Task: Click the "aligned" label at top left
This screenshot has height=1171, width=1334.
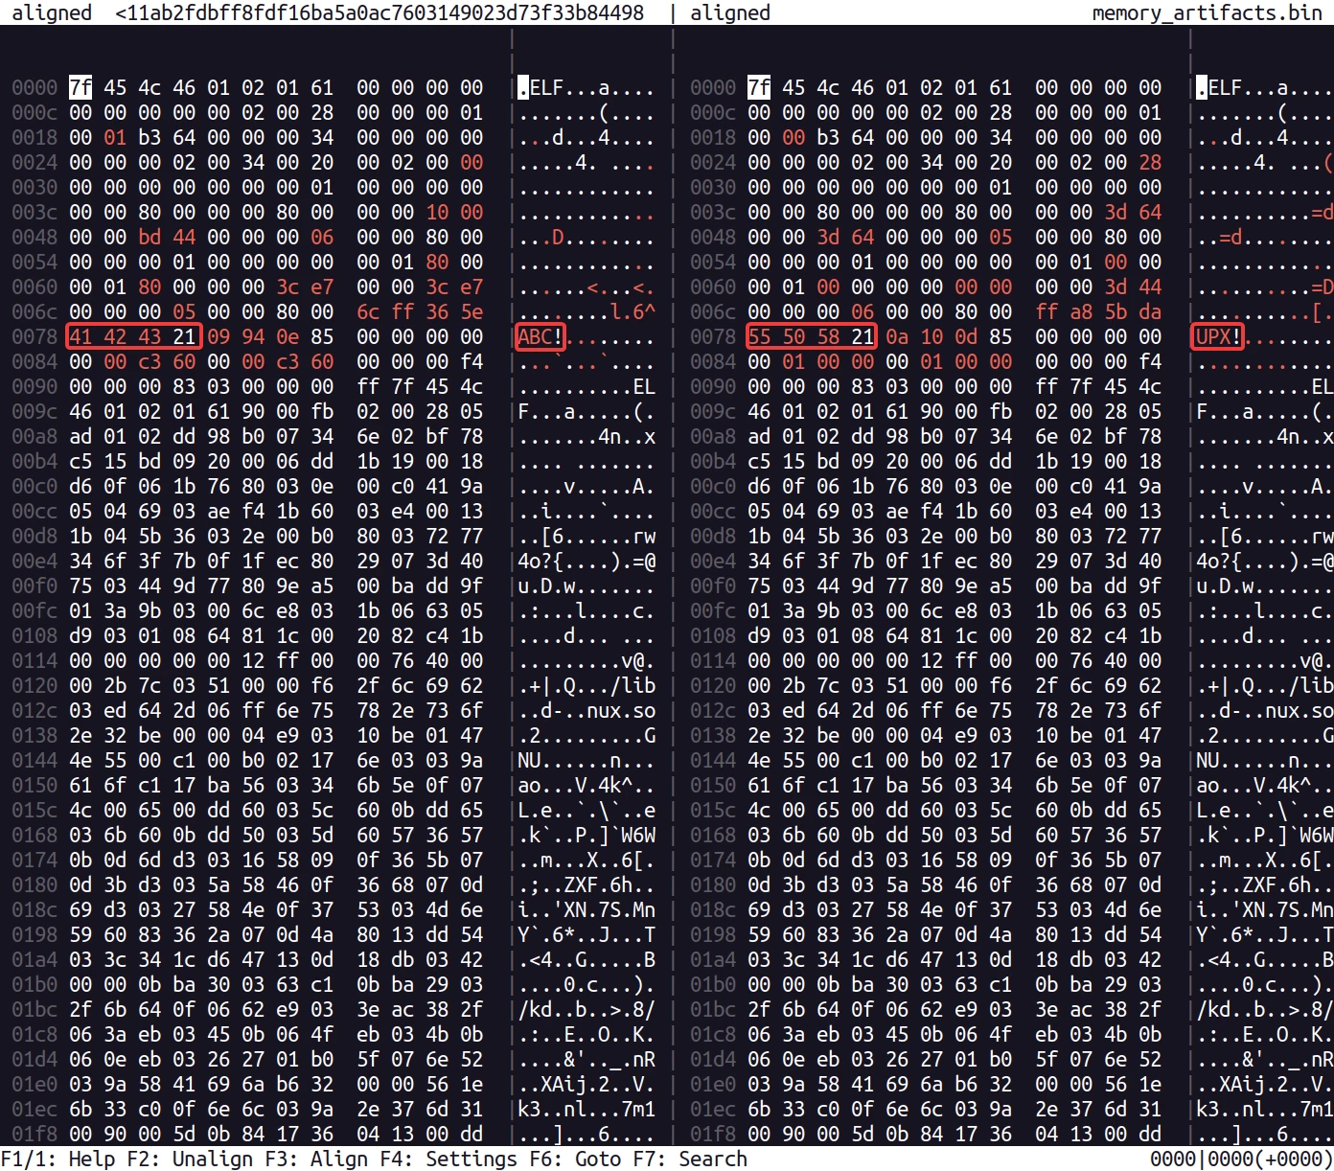Action: (x=52, y=12)
